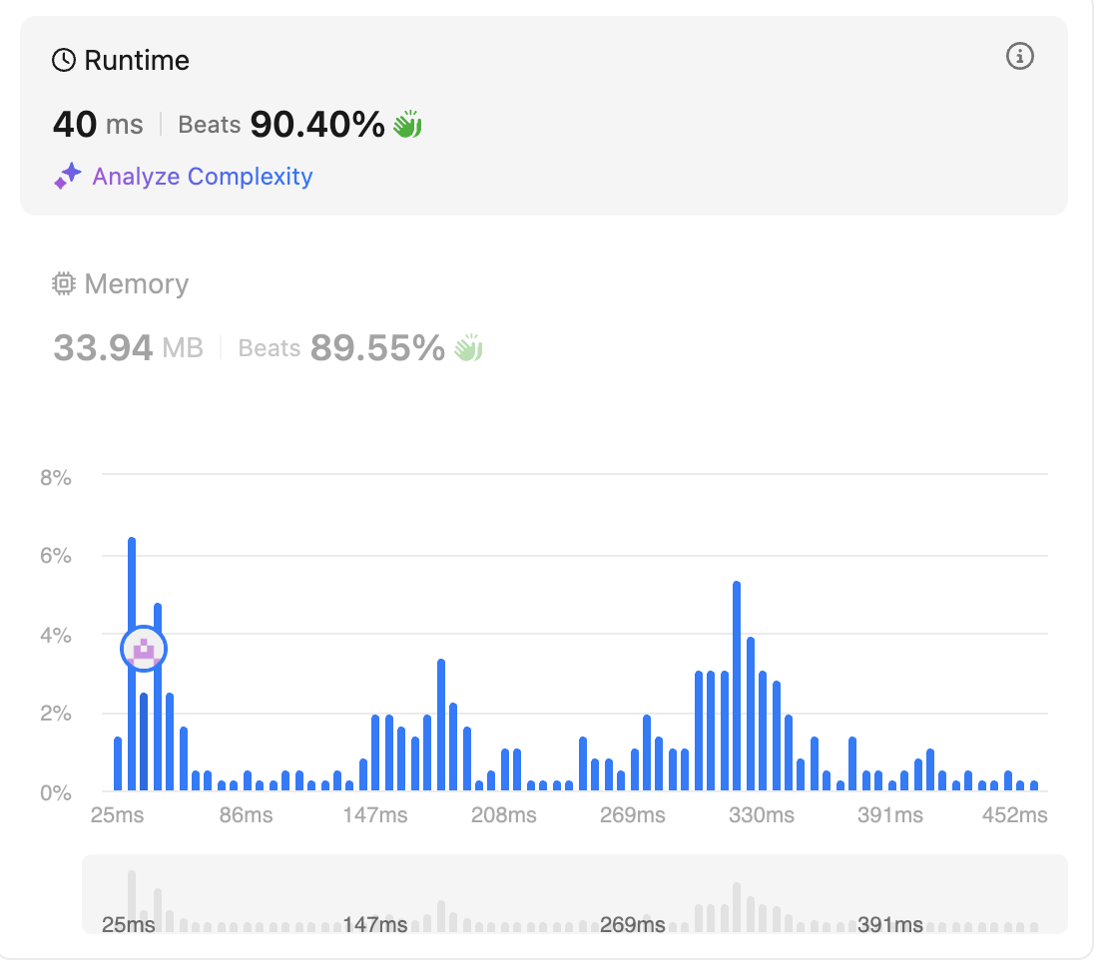The image size is (1110, 978).
Task: Click the 2% y-axis label
Action: [x=55, y=714]
